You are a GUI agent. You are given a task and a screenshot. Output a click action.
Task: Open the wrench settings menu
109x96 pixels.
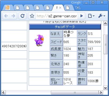click(102, 16)
